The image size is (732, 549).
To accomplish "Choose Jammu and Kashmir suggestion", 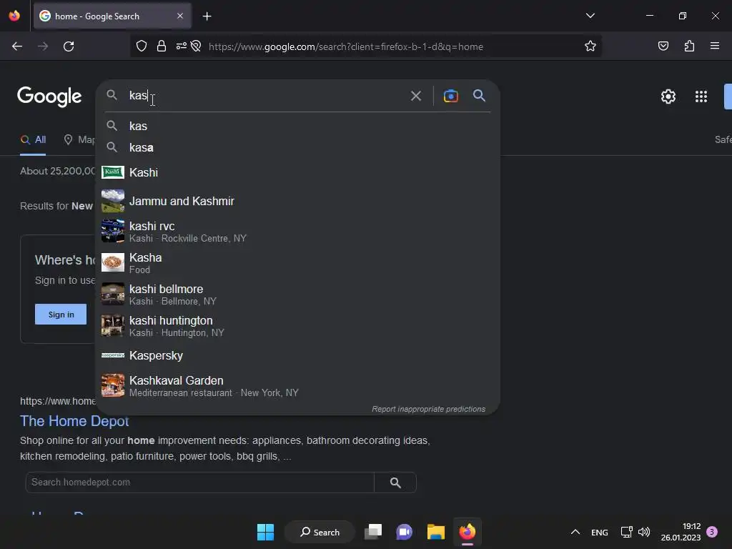I will click(x=297, y=201).
